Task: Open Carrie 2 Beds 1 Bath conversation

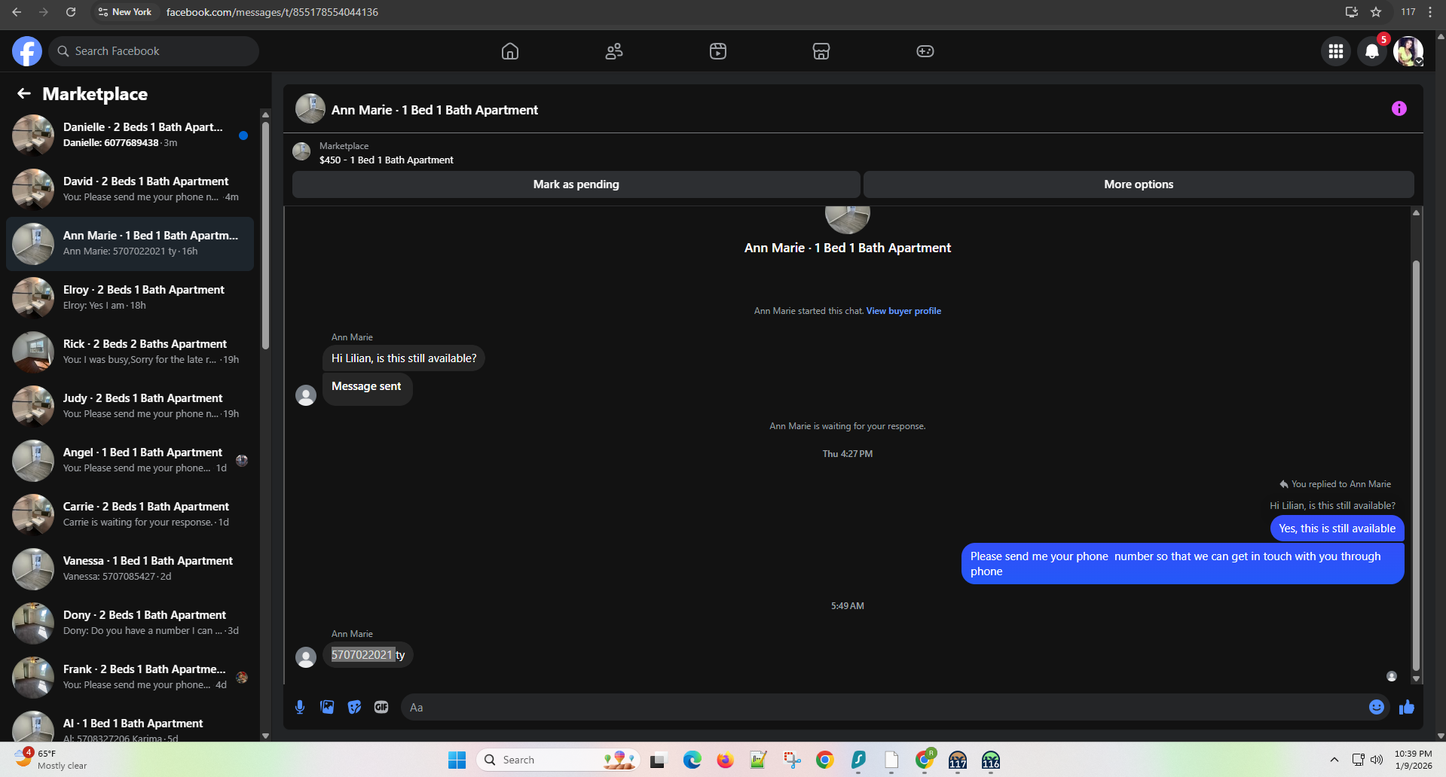Action: coord(130,515)
